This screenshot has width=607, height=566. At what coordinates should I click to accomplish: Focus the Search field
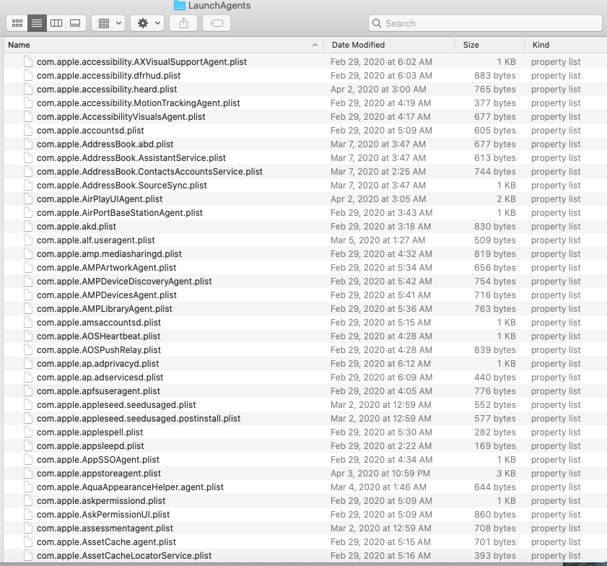pos(486,23)
